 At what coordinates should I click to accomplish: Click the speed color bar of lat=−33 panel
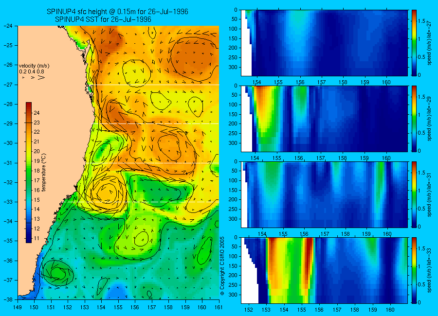pyautogui.click(x=414, y=270)
